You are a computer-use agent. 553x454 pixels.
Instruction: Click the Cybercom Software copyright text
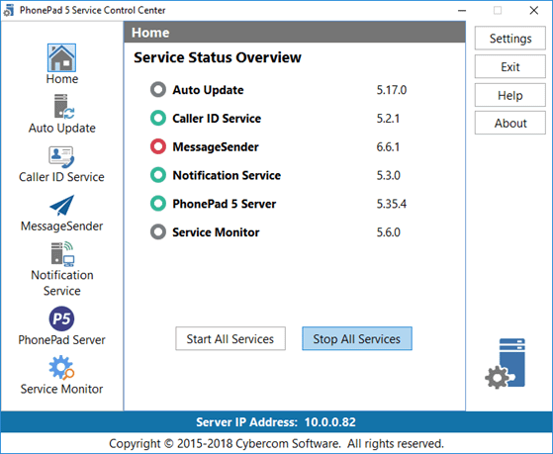coord(276,443)
